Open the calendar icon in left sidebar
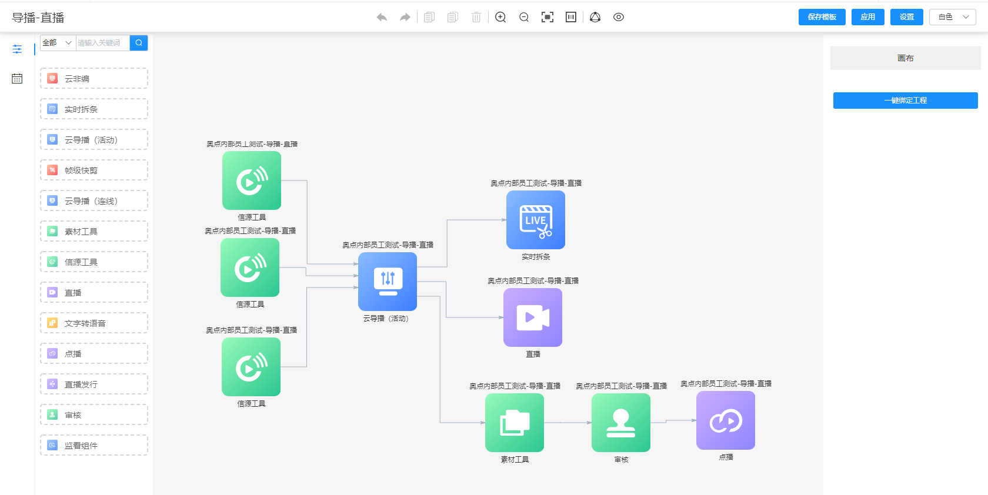Viewport: 988px width, 495px height. pos(17,78)
